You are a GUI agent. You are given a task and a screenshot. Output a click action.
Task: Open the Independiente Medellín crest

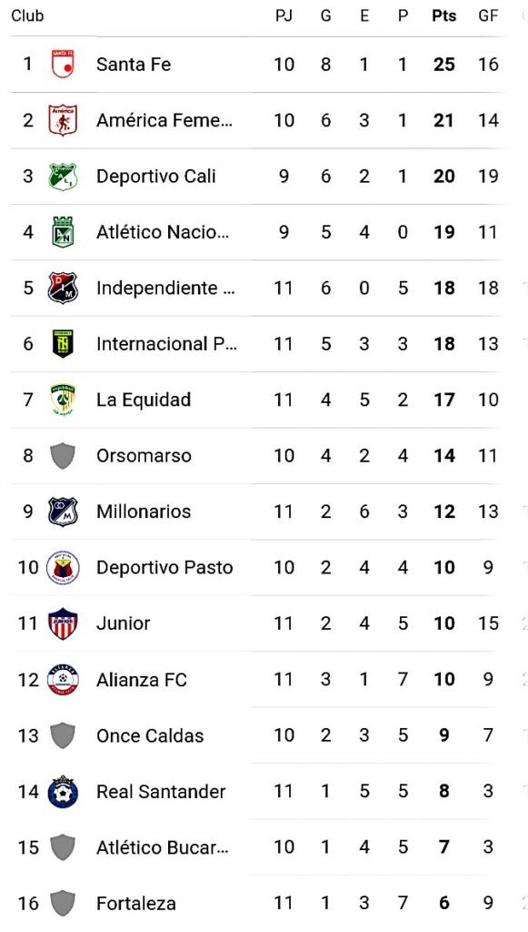pos(63,288)
